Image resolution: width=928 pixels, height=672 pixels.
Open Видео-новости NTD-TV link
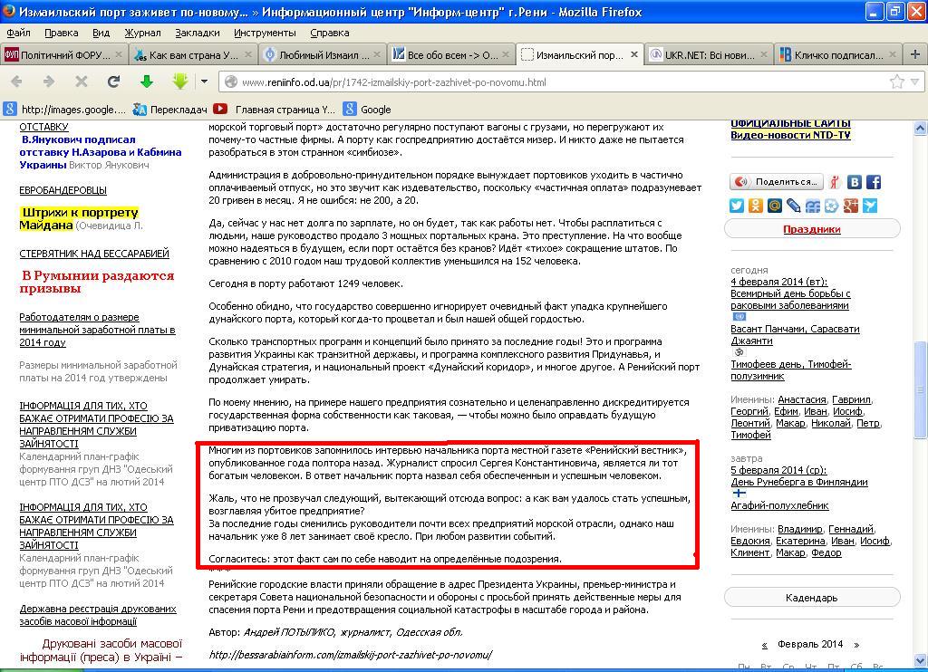click(x=790, y=135)
